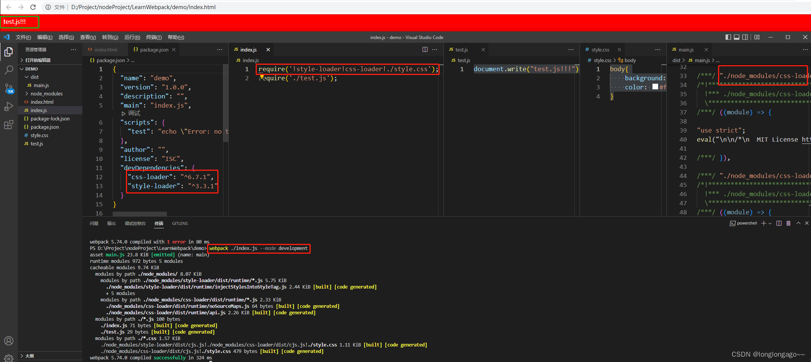Screen dimensions: 811x362
Task: Close the index.js editor tab
Action: (x=268, y=50)
